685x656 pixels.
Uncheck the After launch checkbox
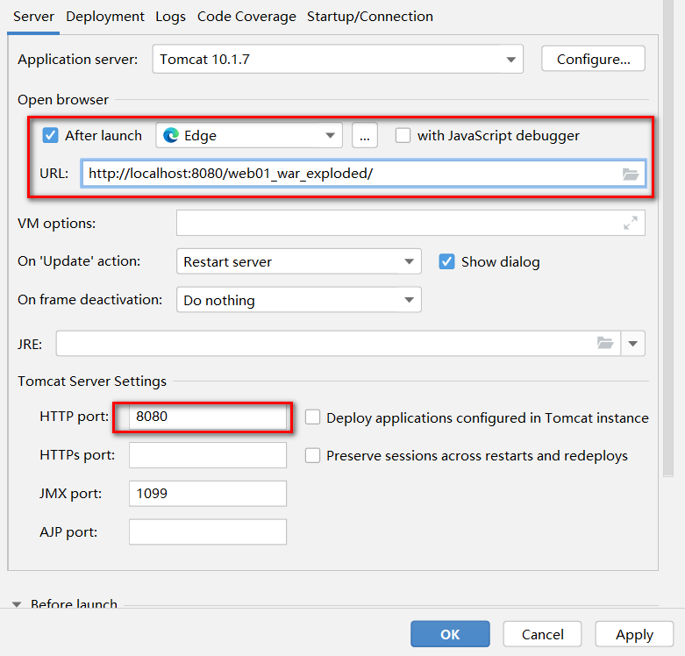51,135
